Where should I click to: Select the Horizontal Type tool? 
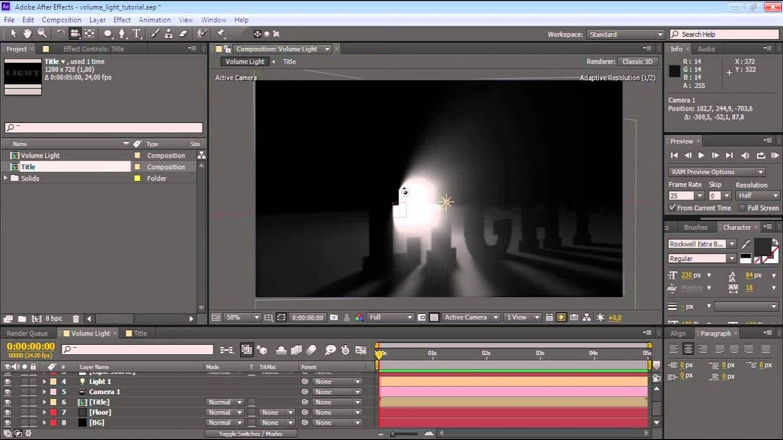coord(136,34)
